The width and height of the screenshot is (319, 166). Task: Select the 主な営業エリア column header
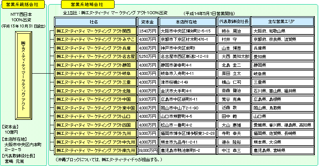pos(283,22)
